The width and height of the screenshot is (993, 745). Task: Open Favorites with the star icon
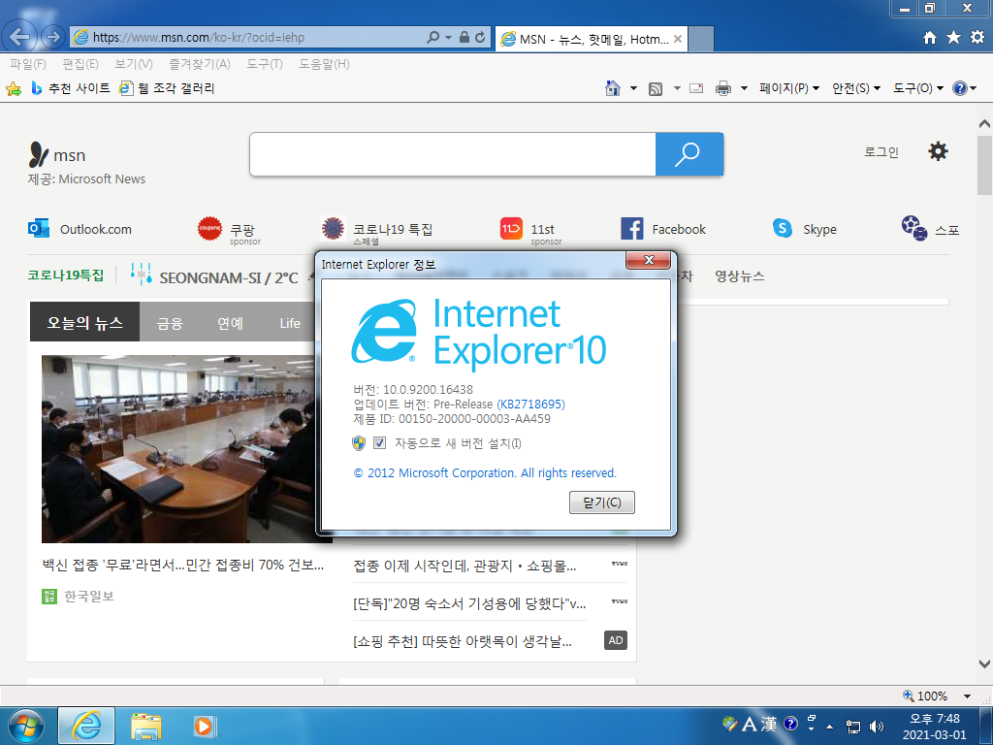(954, 38)
